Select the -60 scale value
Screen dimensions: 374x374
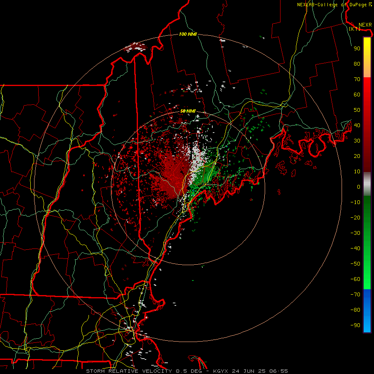click(355, 279)
